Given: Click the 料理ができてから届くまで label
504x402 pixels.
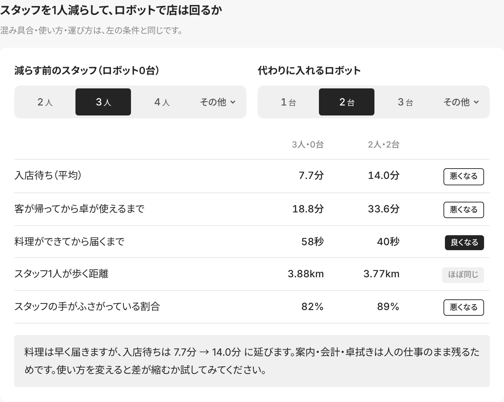Looking at the screenshot, I should [x=69, y=242].
